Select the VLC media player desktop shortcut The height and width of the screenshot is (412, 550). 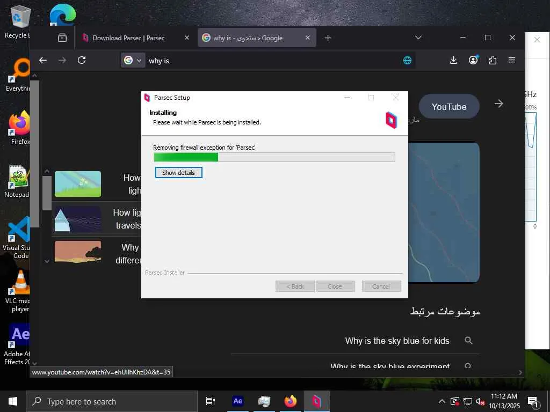pos(18,291)
